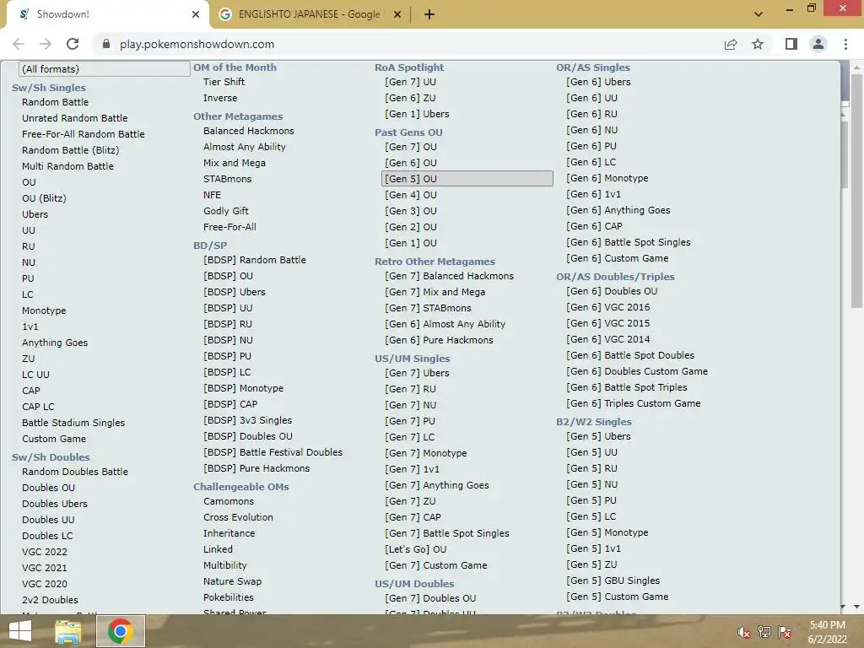Select Inverse format
Image resolution: width=864 pixels, height=648 pixels.
click(x=220, y=98)
